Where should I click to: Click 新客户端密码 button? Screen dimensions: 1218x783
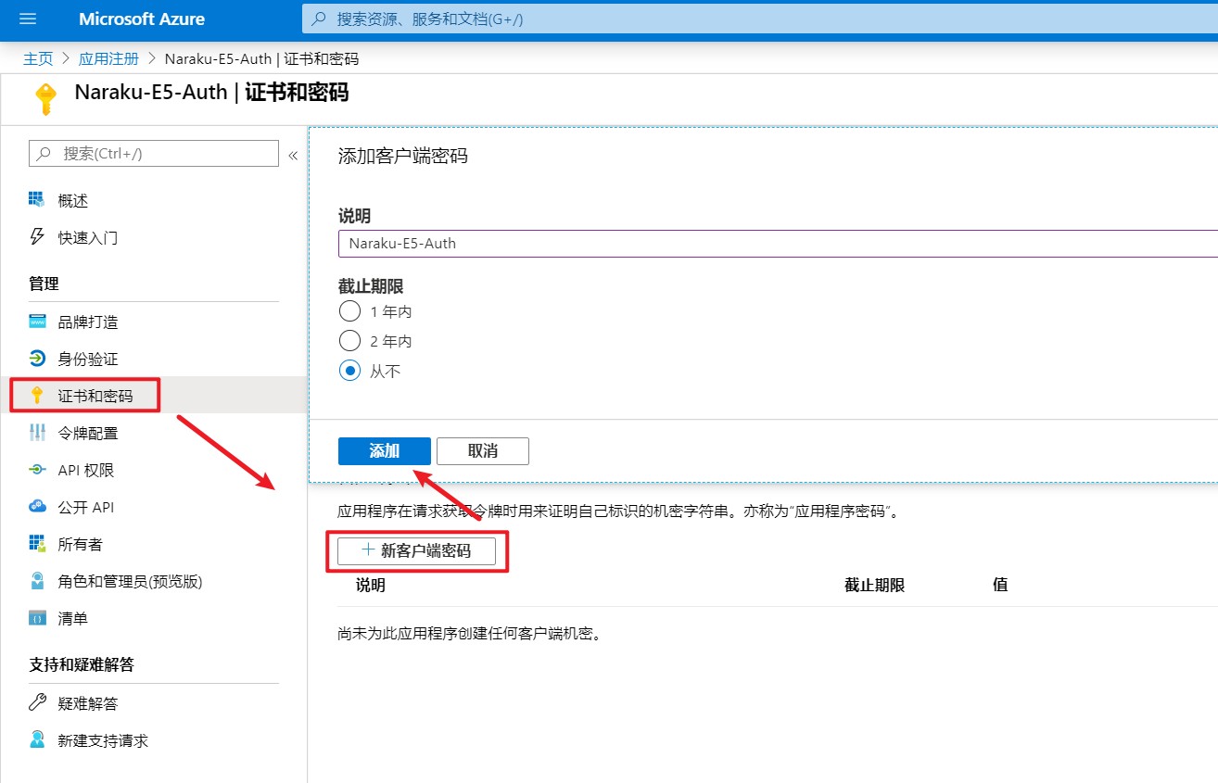pyautogui.click(x=416, y=550)
